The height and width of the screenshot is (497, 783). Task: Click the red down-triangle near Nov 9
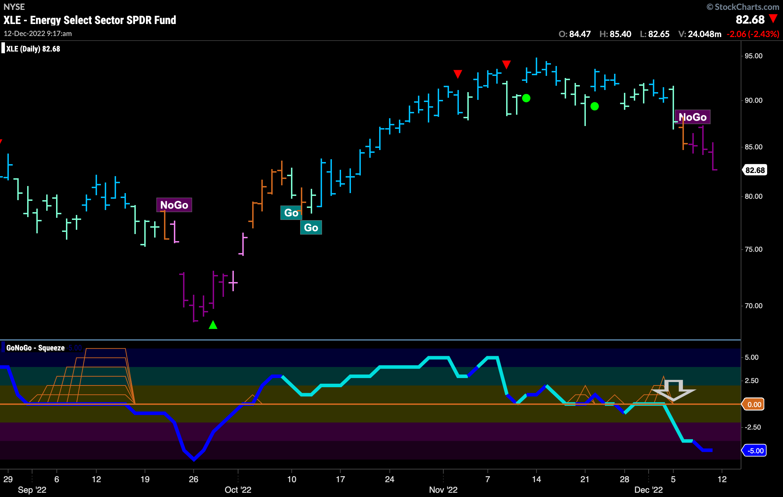pos(506,64)
